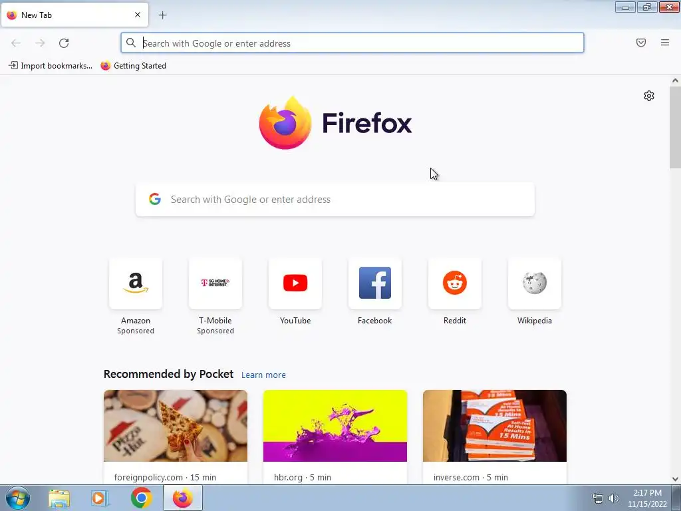Open the Wikipedia shortcut tile
The height and width of the screenshot is (511, 681).
tap(535, 283)
